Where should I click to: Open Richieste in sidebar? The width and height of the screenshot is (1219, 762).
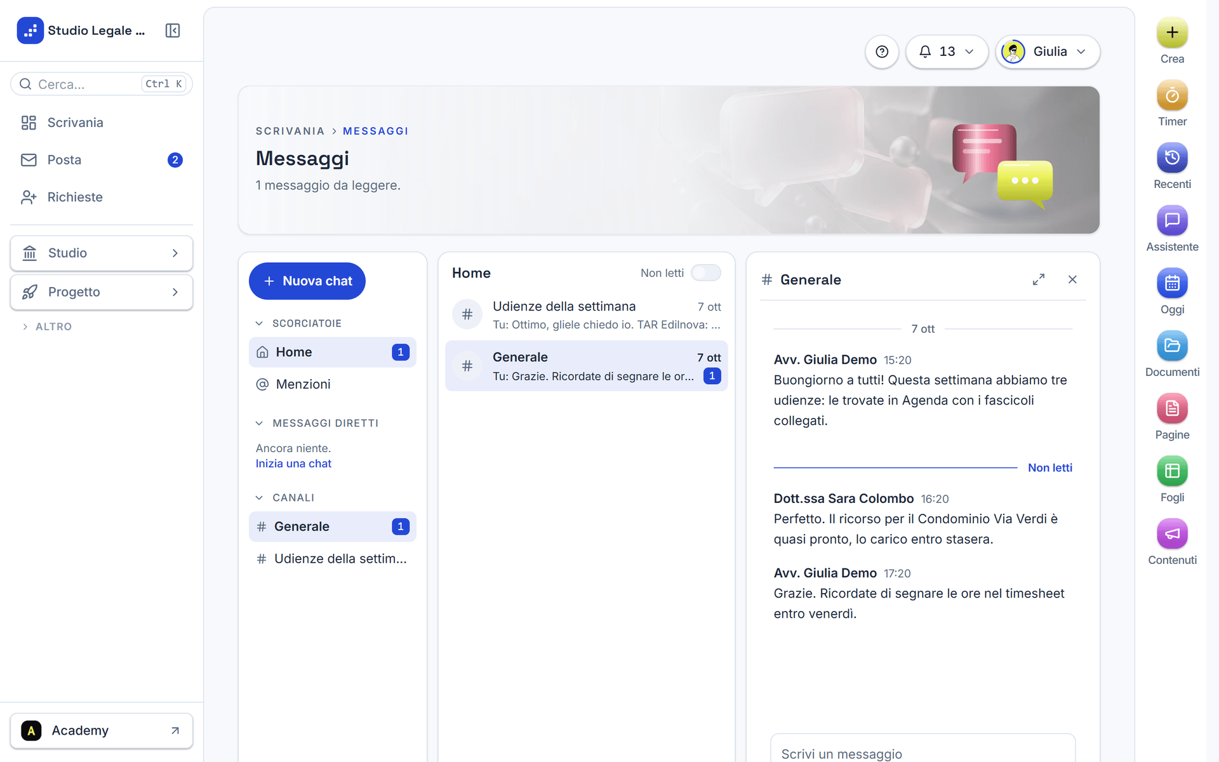point(102,197)
